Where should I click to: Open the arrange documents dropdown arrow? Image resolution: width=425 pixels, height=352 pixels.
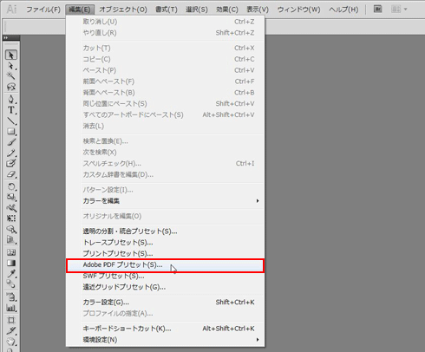tap(405, 10)
